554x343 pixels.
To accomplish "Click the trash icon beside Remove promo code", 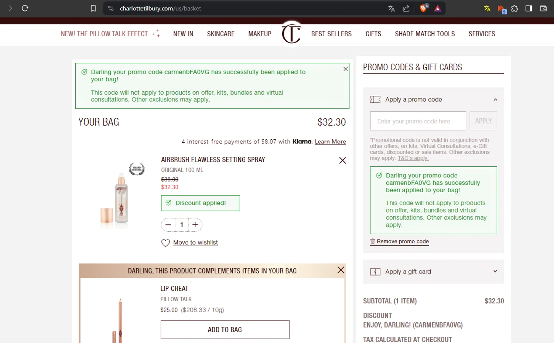I will [372, 241].
